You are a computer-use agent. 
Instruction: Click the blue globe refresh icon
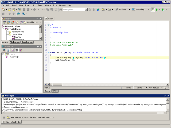(x=98, y=10)
